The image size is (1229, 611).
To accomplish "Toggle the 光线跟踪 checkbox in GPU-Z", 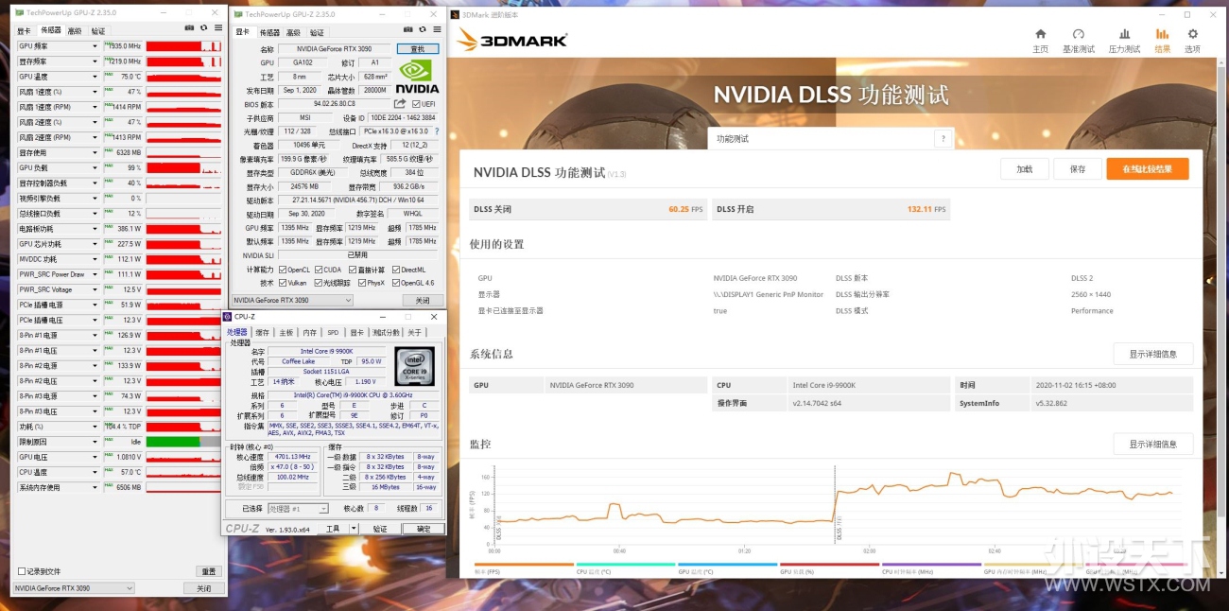I will click(x=318, y=283).
